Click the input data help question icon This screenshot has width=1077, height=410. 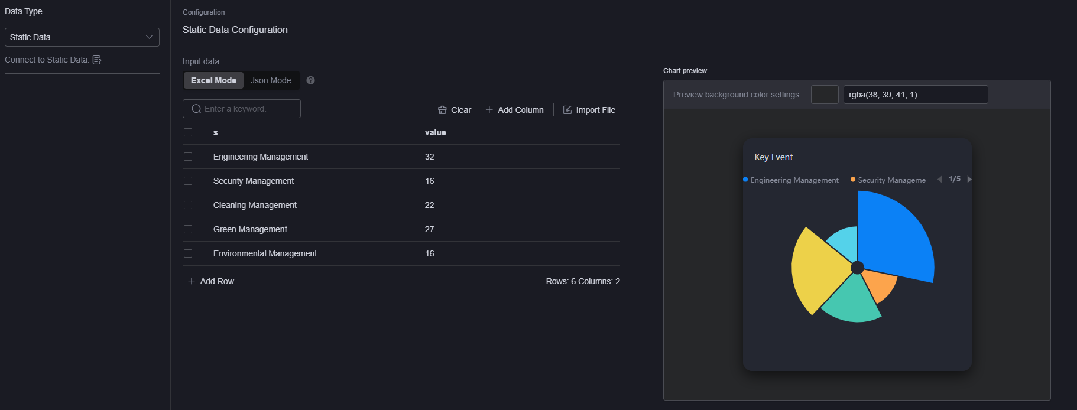tap(310, 80)
